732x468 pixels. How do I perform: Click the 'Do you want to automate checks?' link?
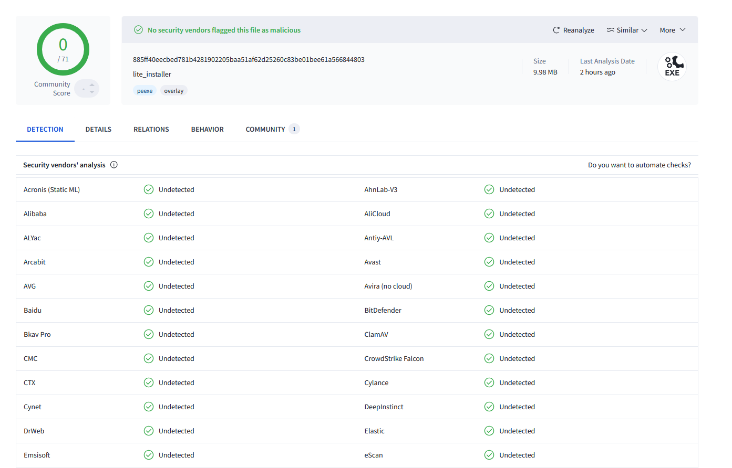pos(639,165)
